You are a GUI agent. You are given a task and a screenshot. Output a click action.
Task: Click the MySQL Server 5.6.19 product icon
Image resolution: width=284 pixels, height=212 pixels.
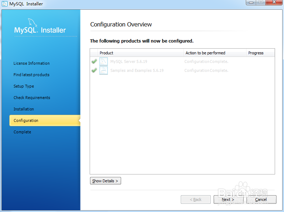104,61
